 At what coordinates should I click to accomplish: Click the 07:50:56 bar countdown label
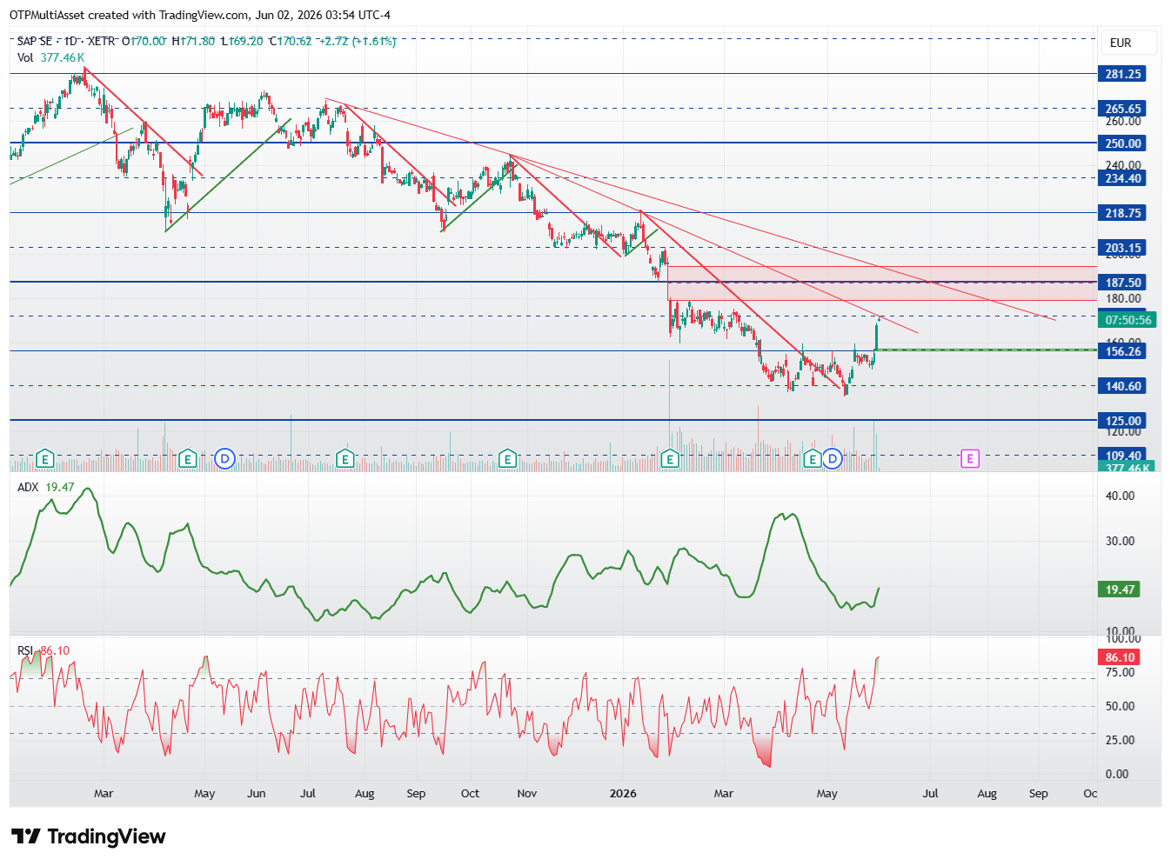coord(1128,320)
